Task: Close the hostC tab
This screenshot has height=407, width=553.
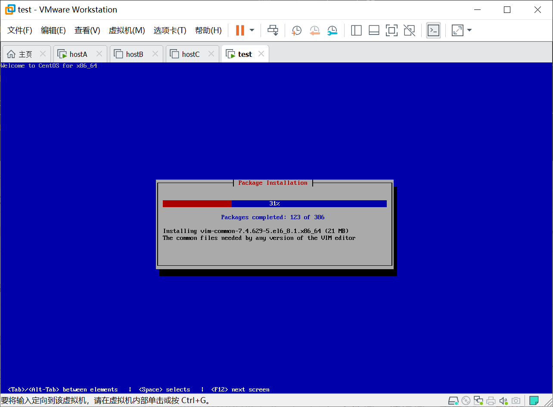Action: [211, 54]
